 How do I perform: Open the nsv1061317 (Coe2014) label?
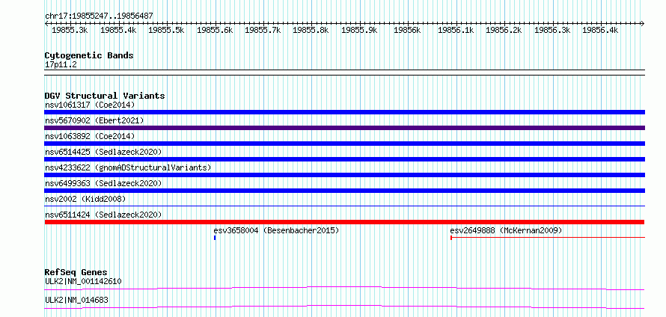[90, 105]
